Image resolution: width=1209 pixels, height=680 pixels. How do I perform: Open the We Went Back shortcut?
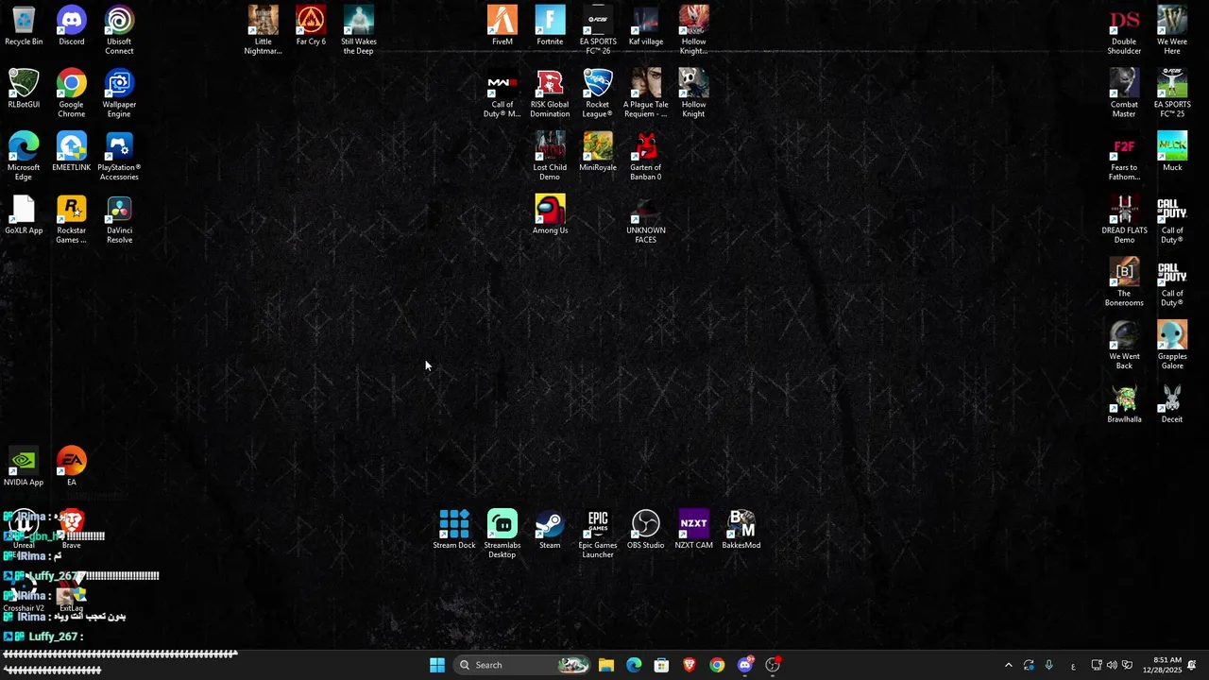pos(1124,346)
